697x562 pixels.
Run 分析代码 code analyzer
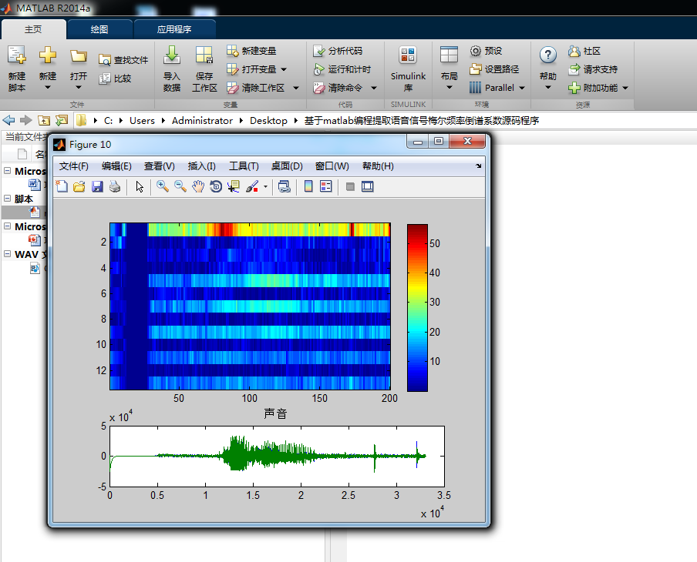338,51
